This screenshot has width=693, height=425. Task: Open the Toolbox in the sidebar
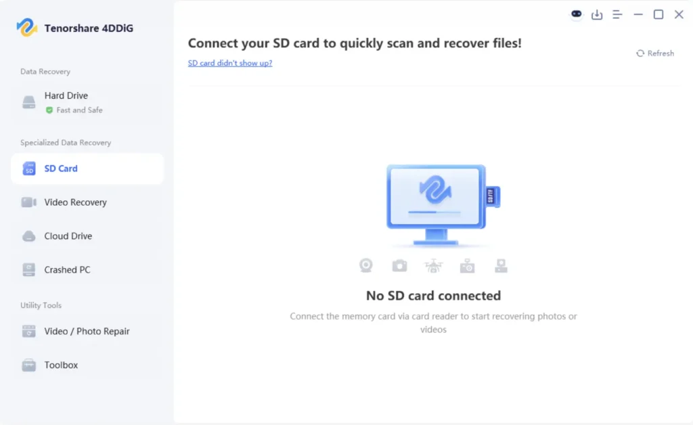[61, 365]
